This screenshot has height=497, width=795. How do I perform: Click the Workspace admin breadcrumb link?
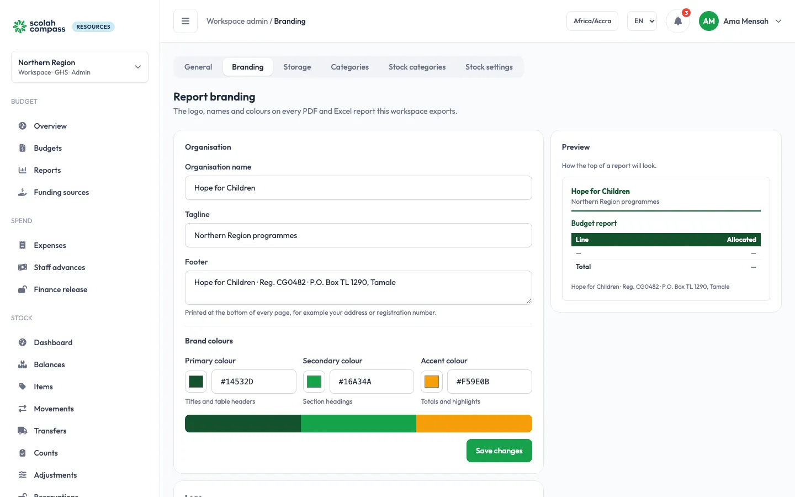[x=237, y=21]
